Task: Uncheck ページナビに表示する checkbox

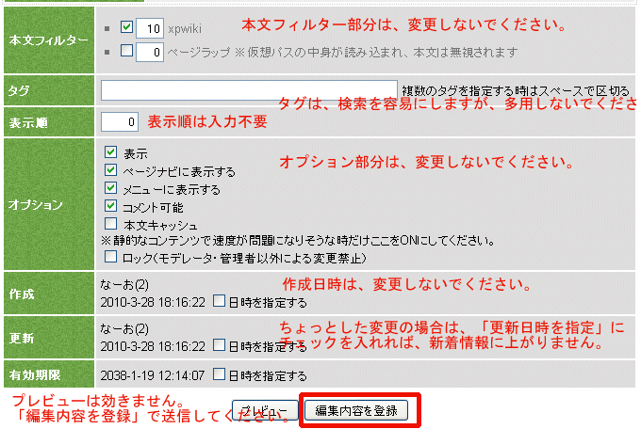Action: coord(111,170)
